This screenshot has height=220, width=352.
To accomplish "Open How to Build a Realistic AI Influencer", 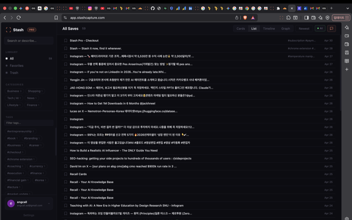I will pos(114,150).
